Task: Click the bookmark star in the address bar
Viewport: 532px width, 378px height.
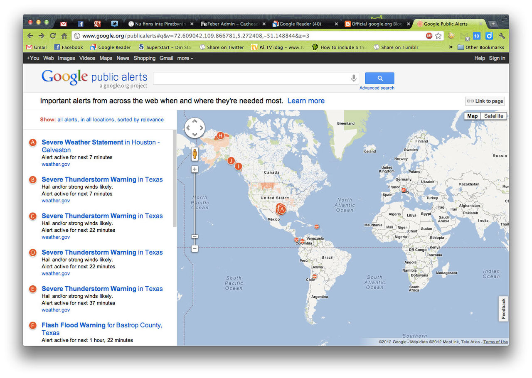Action: point(438,37)
